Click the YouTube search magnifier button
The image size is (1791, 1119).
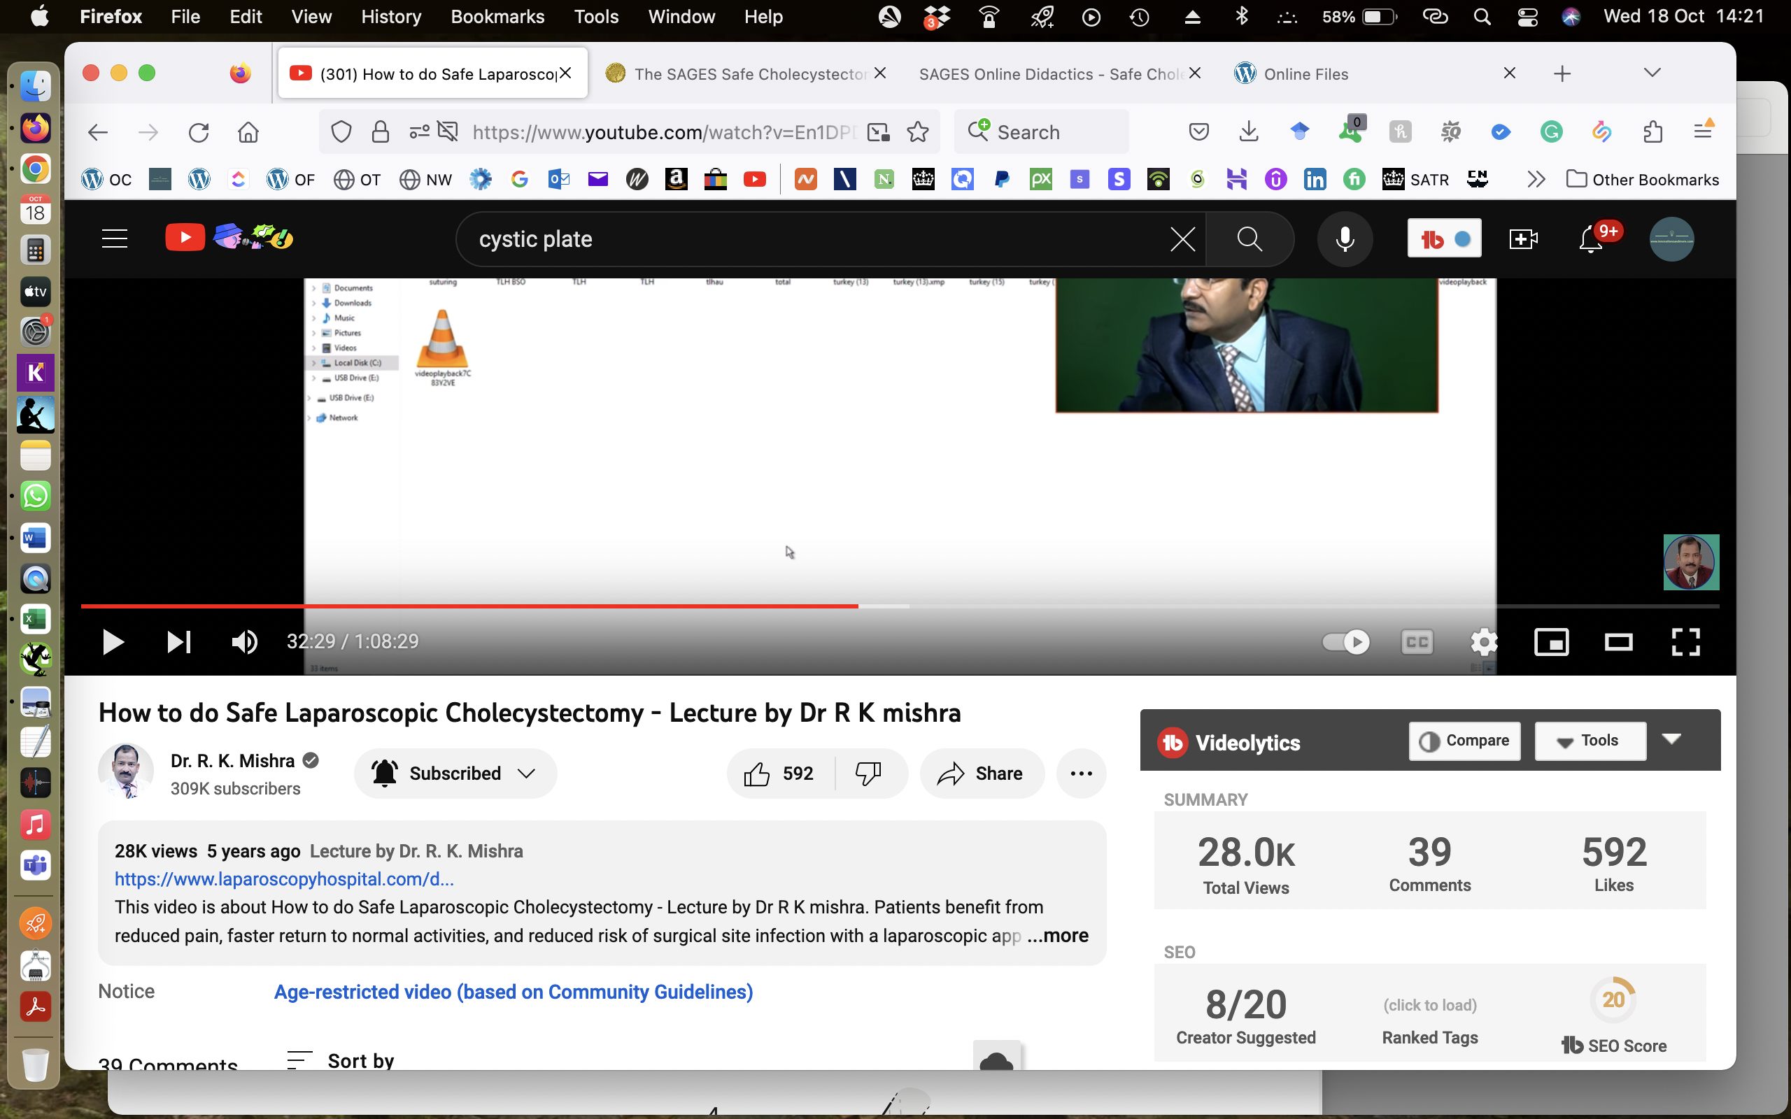1250,239
